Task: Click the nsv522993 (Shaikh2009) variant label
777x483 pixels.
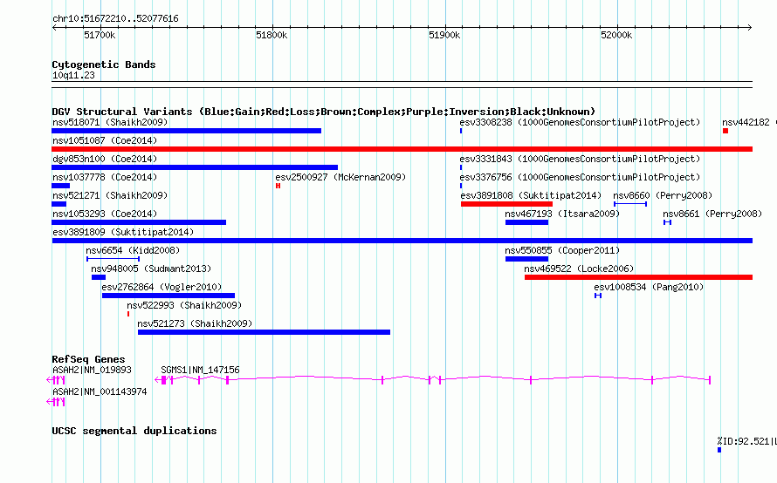Action: [x=184, y=305]
